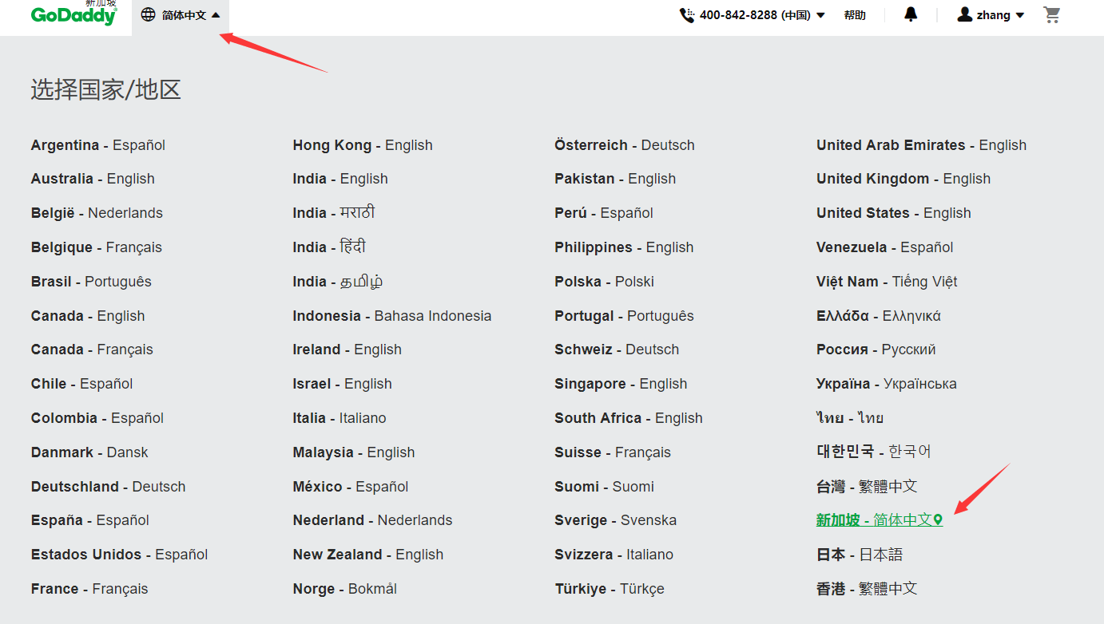The height and width of the screenshot is (624, 1104).
Task: Select Canada - Français
Action: [92, 350]
